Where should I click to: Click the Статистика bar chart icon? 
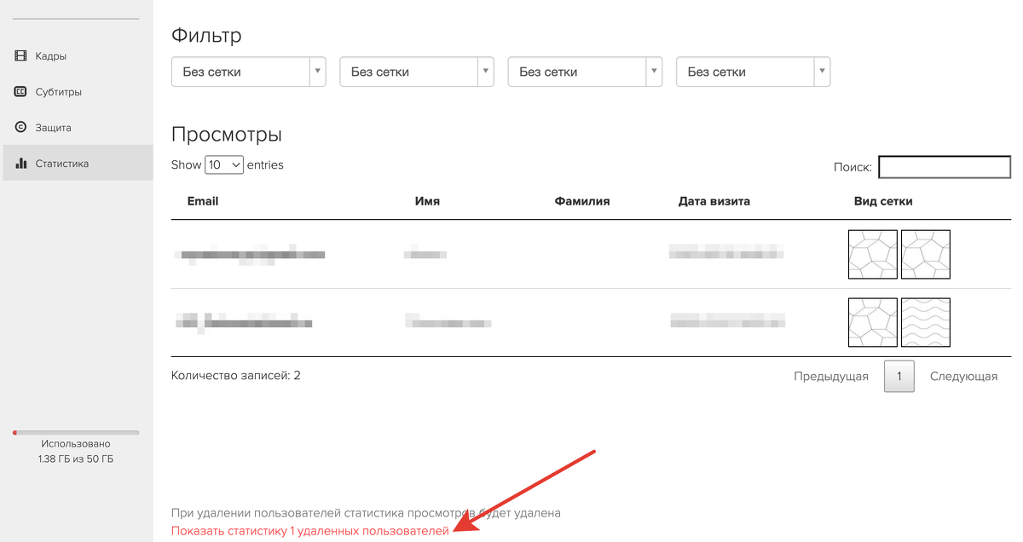point(21,164)
